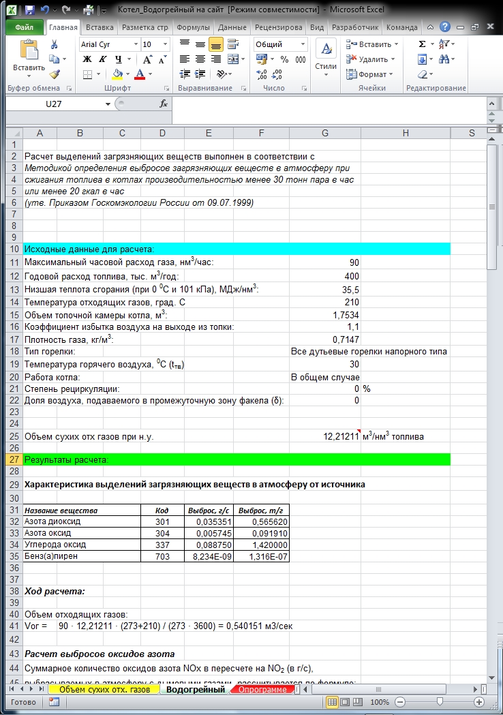Toggle underline formatting (Ч)
The height and width of the screenshot is (715, 503).
(118, 59)
